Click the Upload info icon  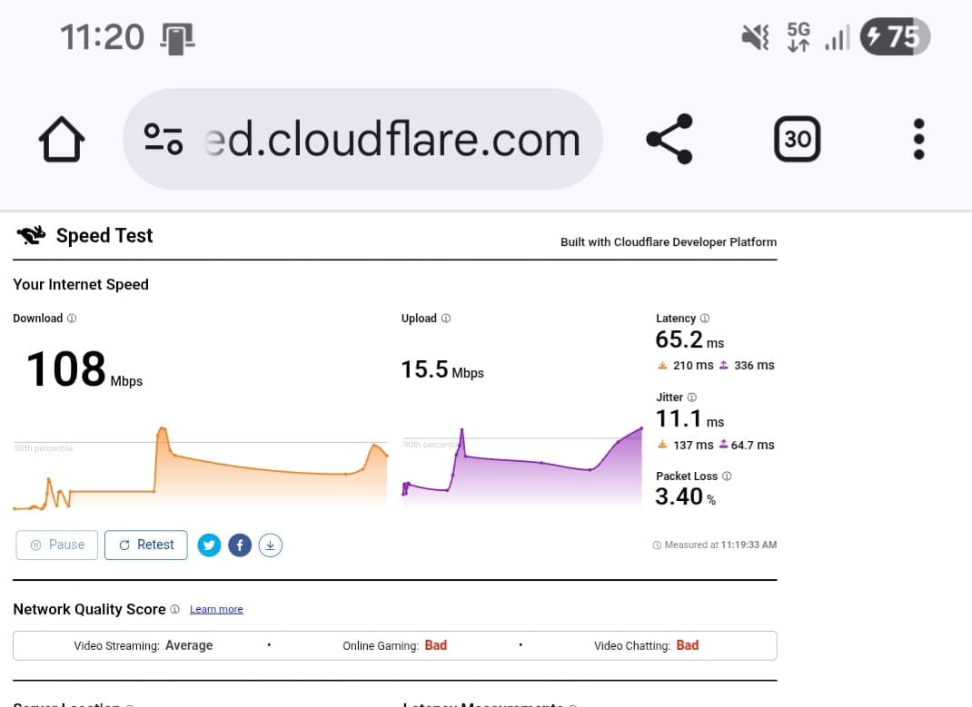click(446, 319)
